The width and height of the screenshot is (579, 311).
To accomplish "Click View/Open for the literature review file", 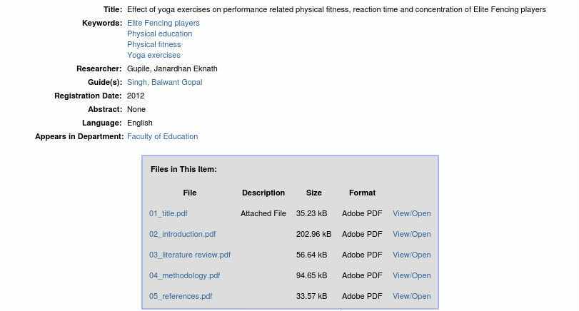I will (412, 255).
